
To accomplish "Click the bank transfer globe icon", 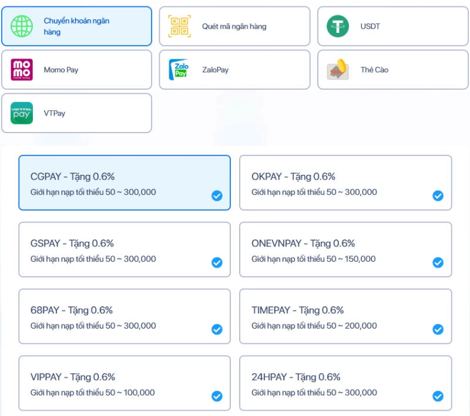I will tap(22, 26).
